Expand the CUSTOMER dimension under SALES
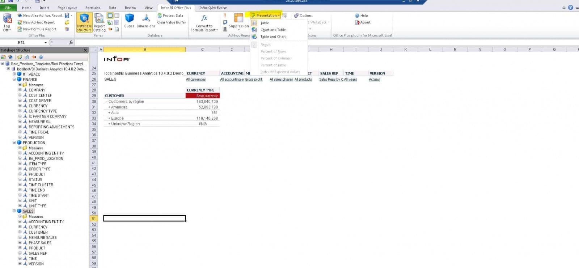Image resolution: width=579 pixels, height=268 pixels. (x=20, y=232)
